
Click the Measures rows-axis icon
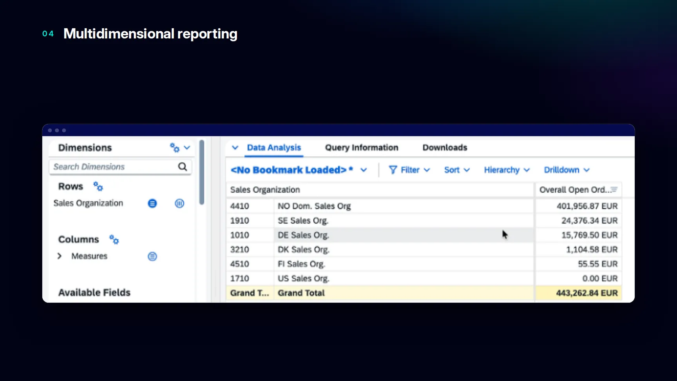152,256
